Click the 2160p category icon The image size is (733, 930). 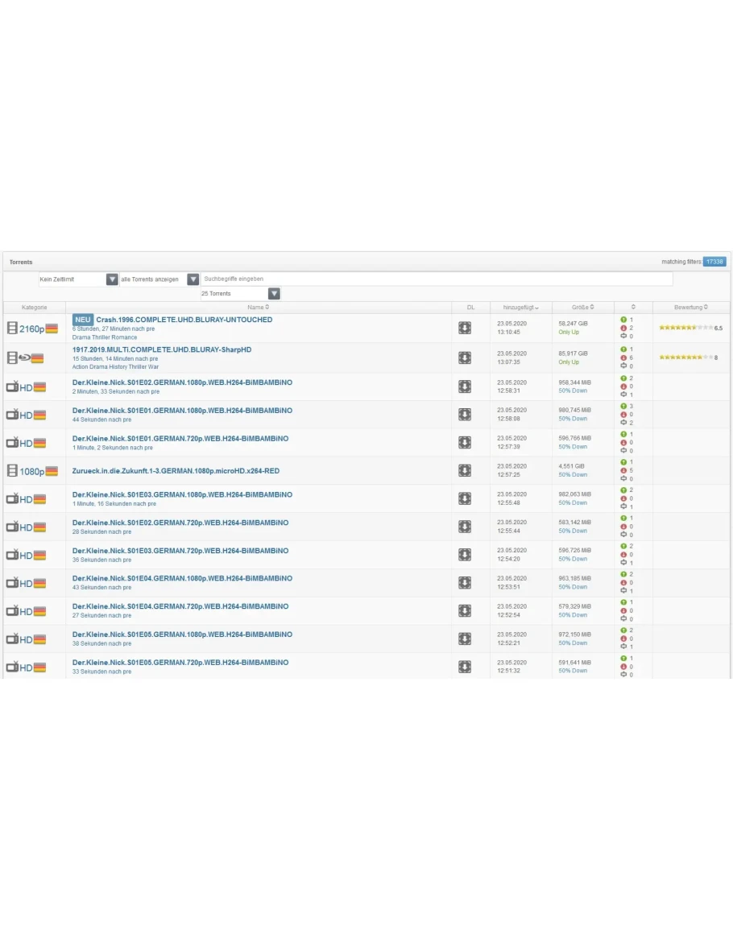32,329
